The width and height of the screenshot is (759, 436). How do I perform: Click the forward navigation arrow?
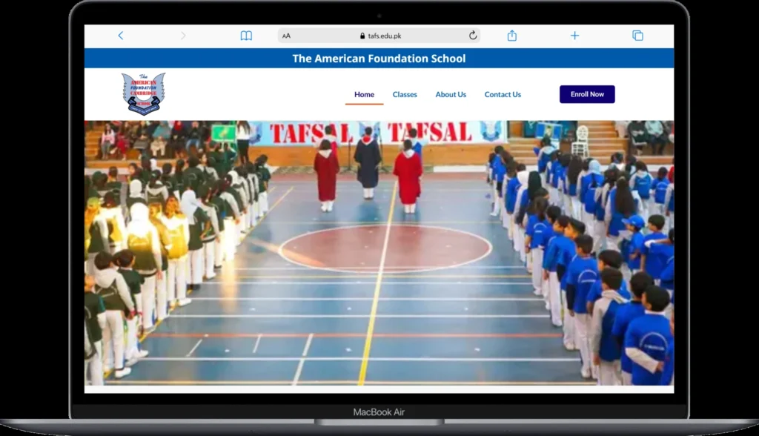(x=183, y=36)
